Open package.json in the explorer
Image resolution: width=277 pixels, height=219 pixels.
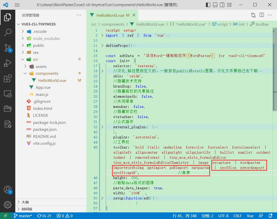[x=45, y=129]
